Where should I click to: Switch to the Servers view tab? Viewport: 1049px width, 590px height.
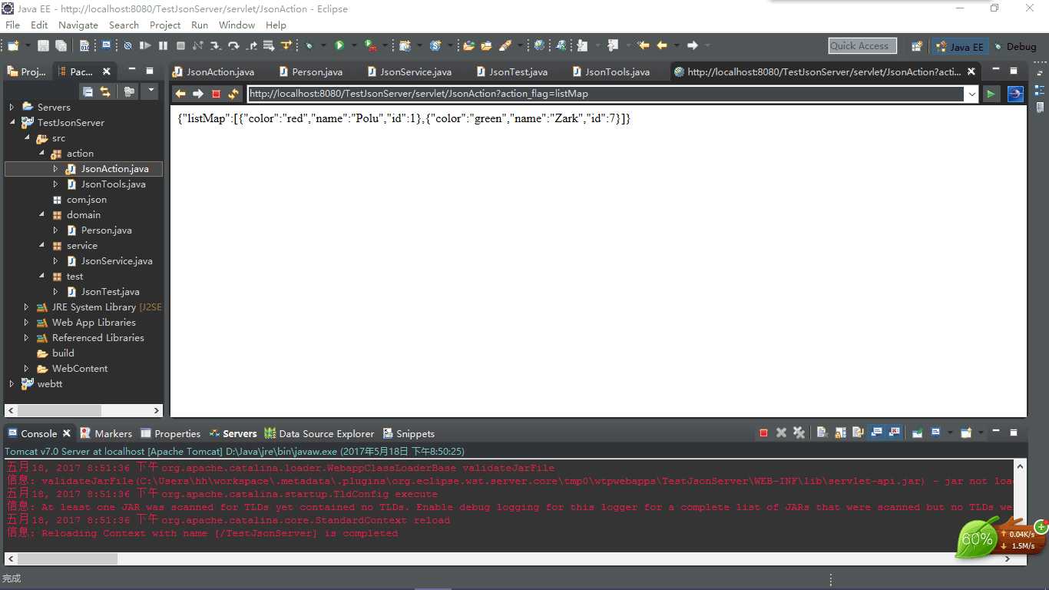pyautogui.click(x=233, y=433)
